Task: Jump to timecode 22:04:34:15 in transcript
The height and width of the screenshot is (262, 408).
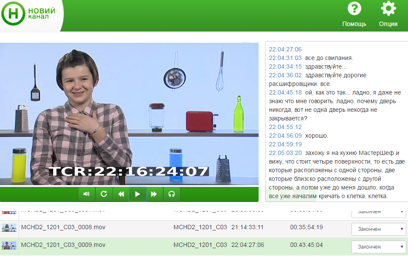Action: (285, 66)
